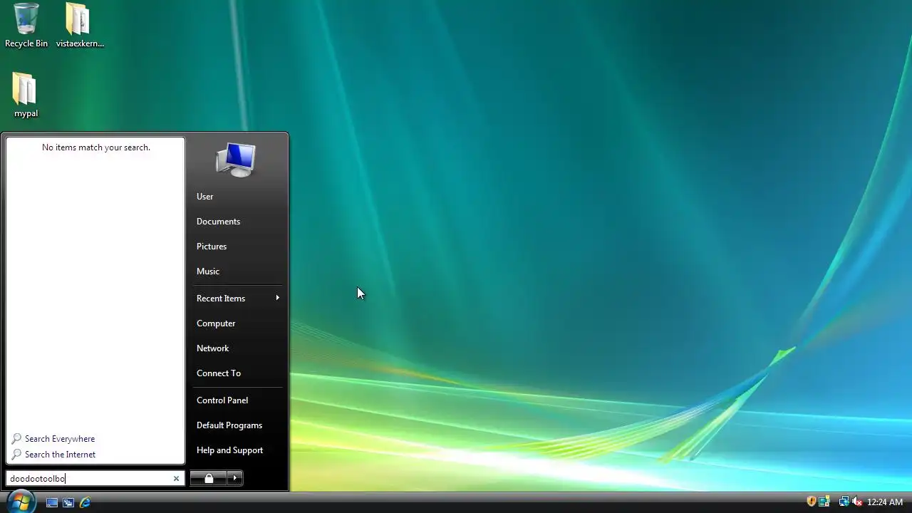The height and width of the screenshot is (513, 912).
Task: Lock the computer with the lock button
Action: coord(209,478)
